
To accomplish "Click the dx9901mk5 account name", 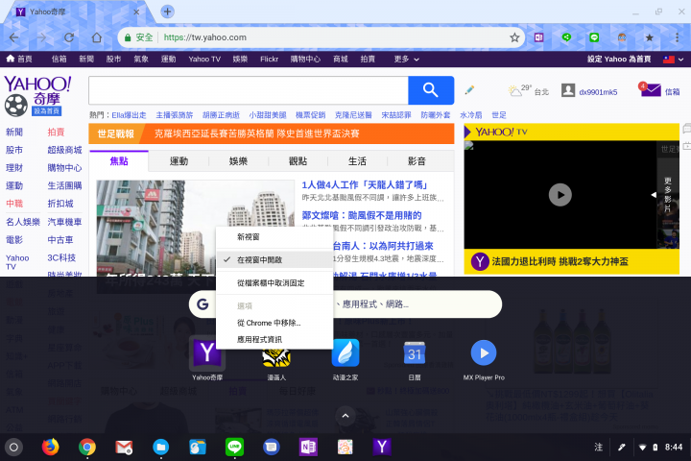I will [x=598, y=92].
